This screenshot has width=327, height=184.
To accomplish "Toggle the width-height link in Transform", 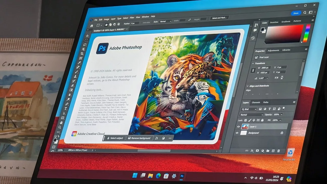I will tap(254, 70).
